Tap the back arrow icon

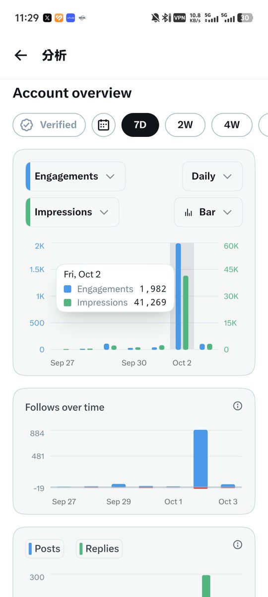pyautogui.click(x=20, y=55)
